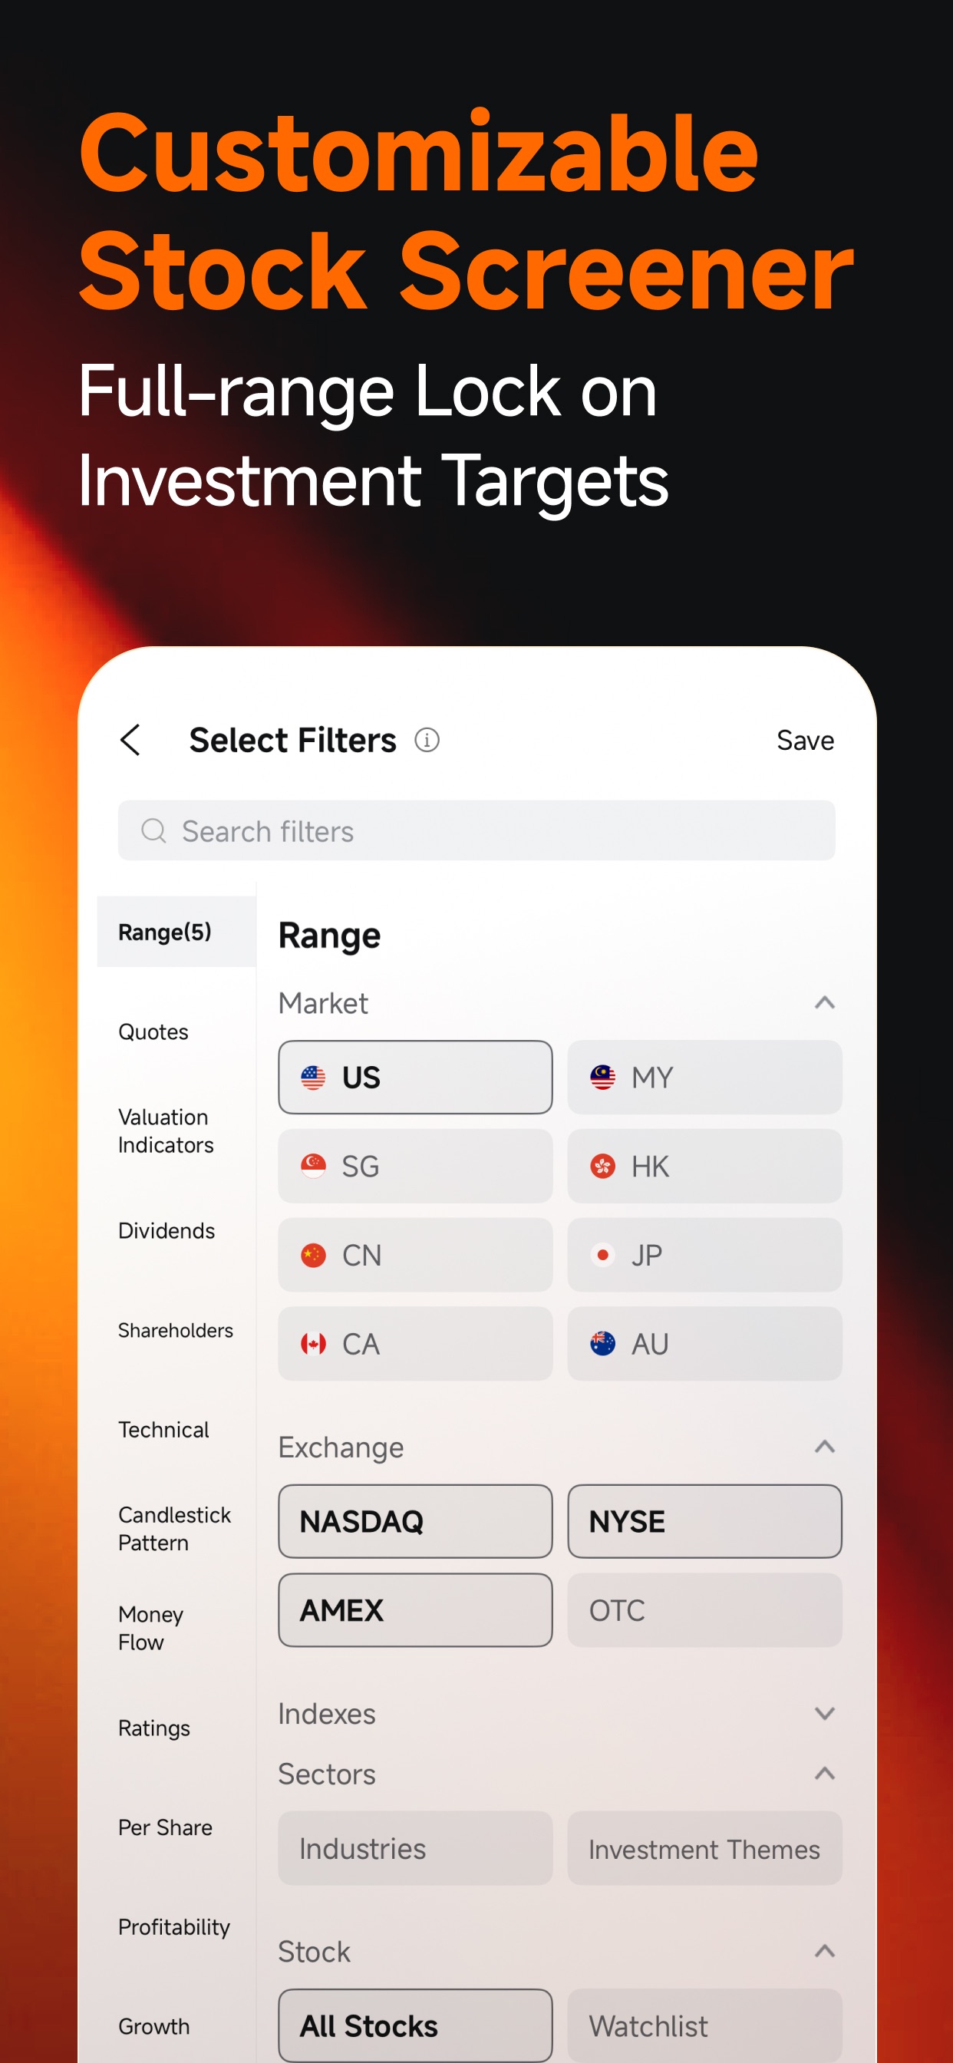This screenshot has width=953, height=2063.
Task: Click the Hong Kong flag icon
Action: [602, 1166]
